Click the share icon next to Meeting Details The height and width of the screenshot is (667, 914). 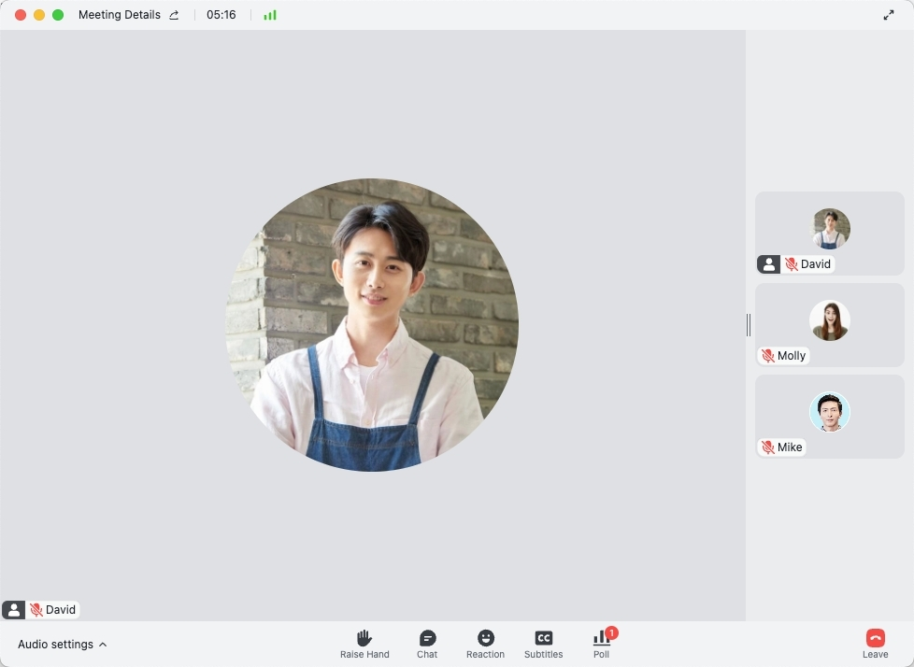pos(174,15)
